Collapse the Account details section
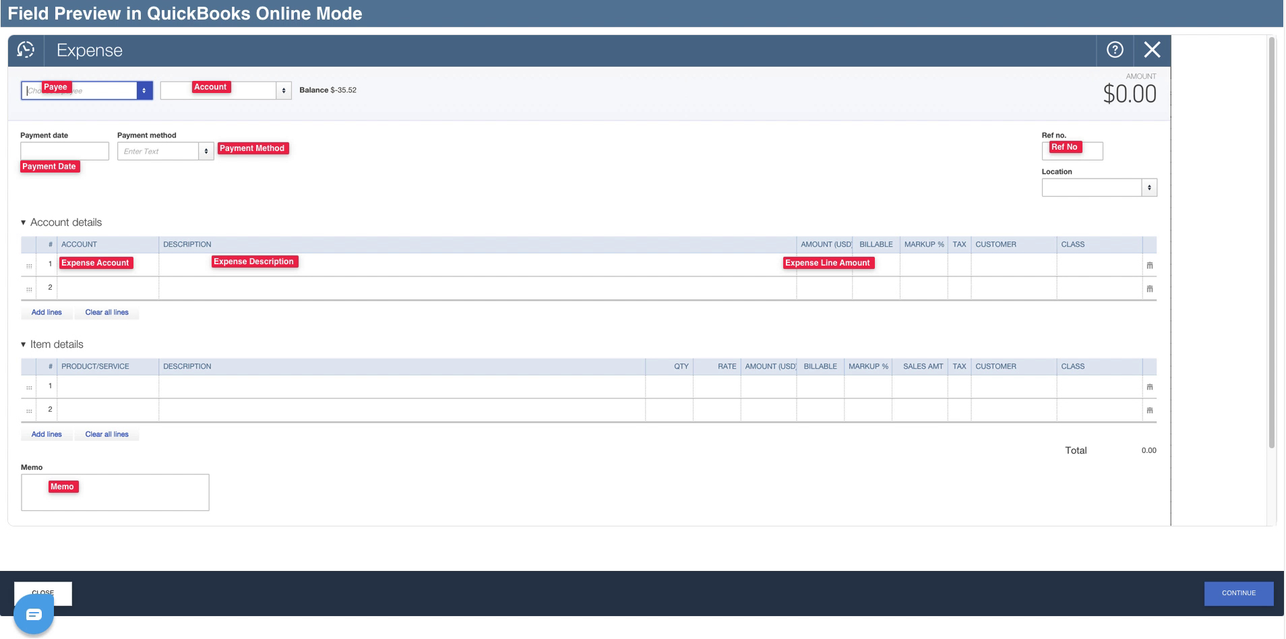This screenshot has width=1286, height=639. 23,222
